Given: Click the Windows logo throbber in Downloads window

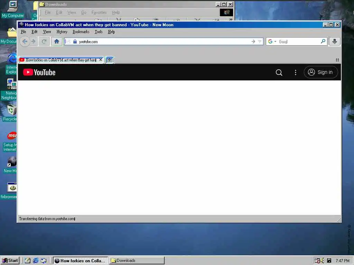Looking at the screenshot, I should point(226,12).
